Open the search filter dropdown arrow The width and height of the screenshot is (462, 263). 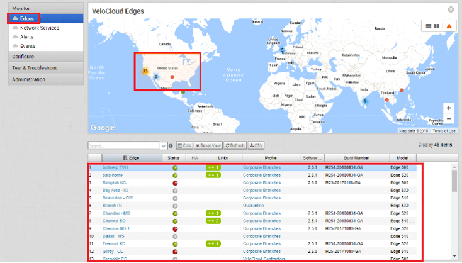pos(164,146)
